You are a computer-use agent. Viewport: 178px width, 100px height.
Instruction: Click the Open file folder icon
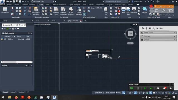11,1
